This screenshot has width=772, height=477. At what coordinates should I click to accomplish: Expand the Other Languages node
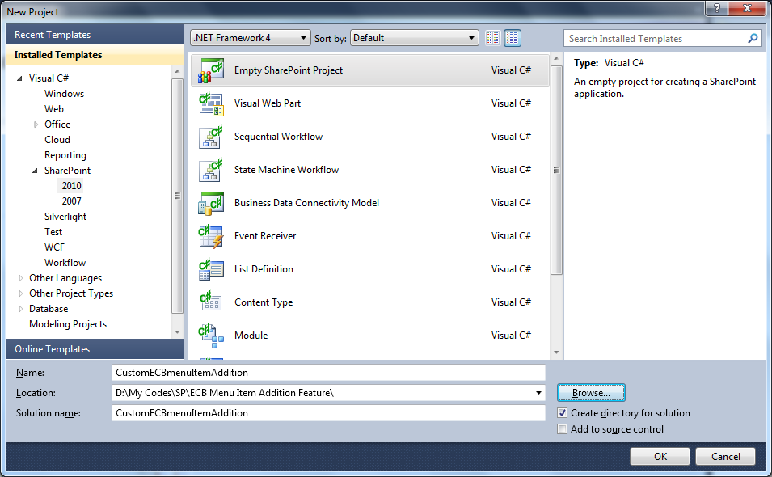pyautogui.click(x=20, y=278)
